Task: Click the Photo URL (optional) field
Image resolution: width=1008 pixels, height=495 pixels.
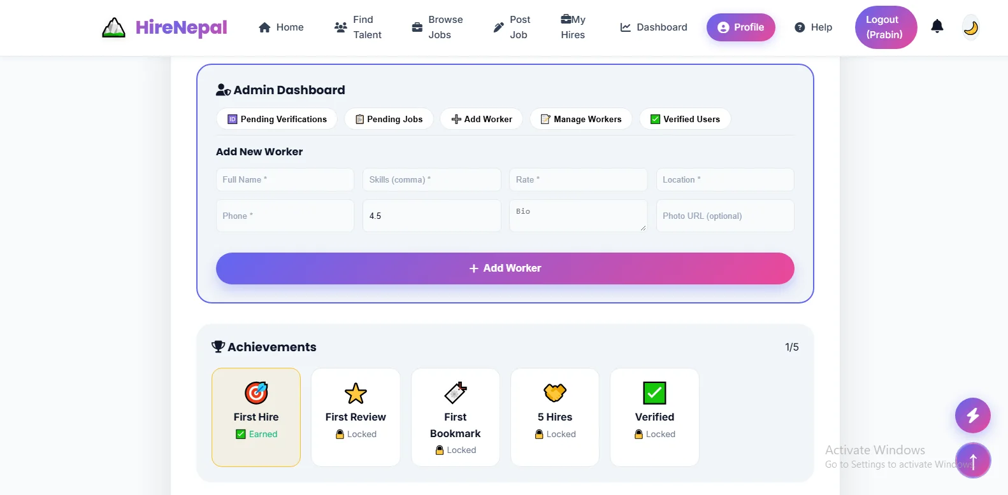Action: click(x=725, y=216)
